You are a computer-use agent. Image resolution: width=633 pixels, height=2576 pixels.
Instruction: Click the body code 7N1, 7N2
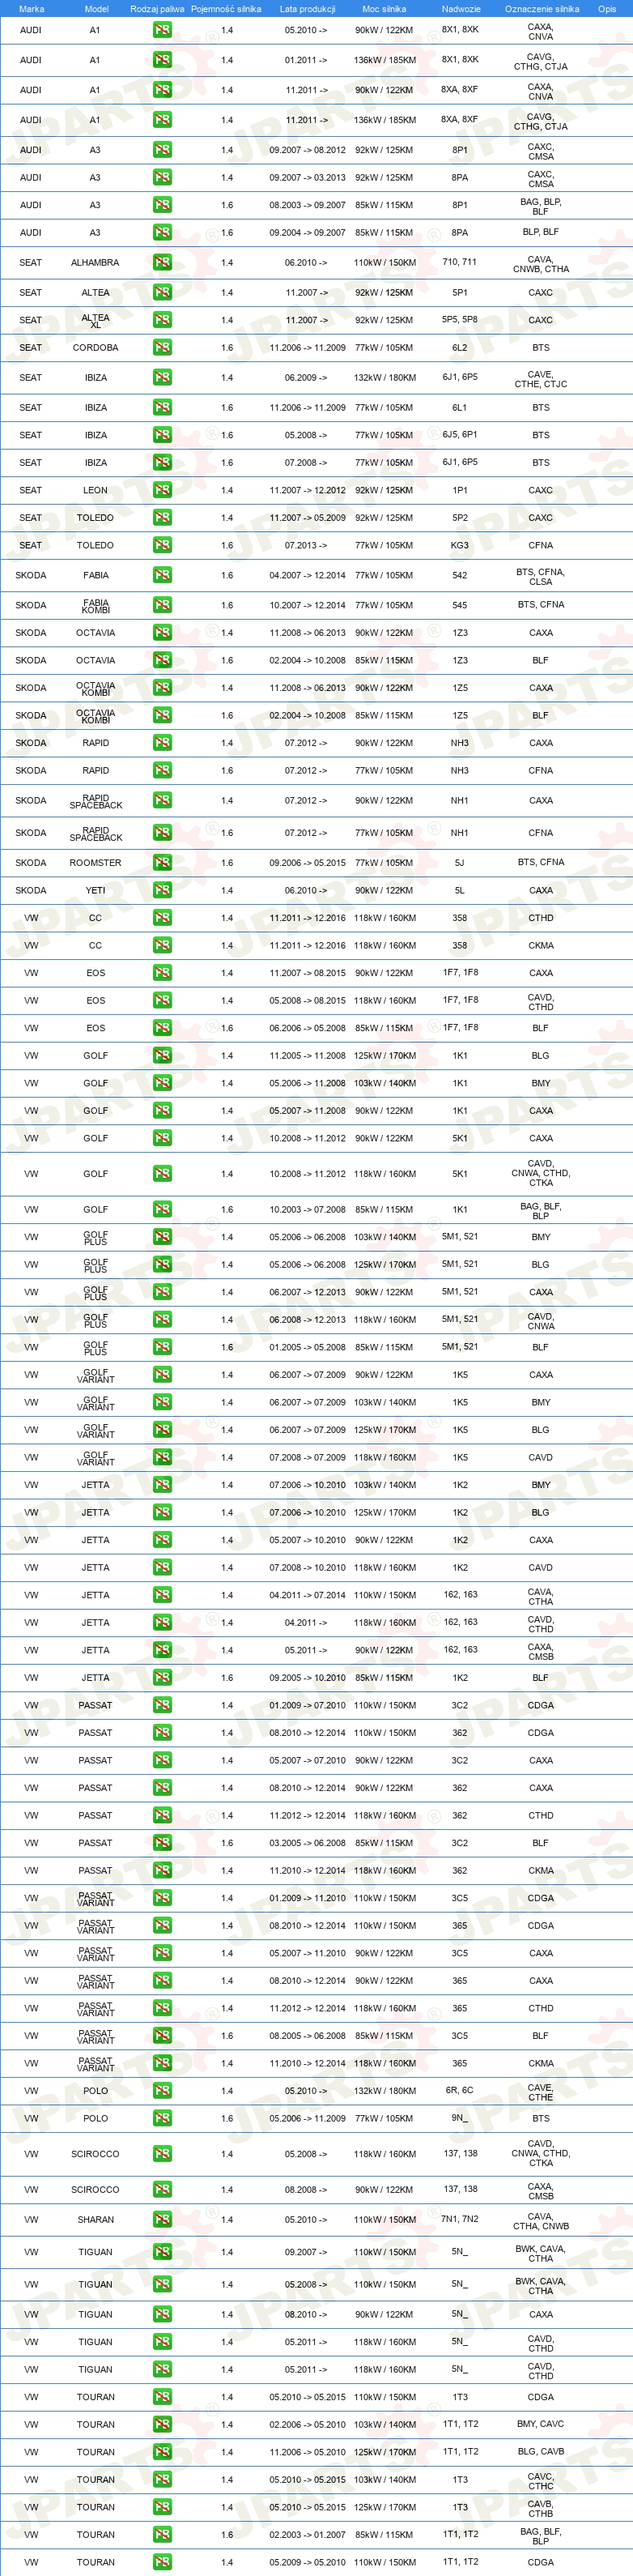[459, 2219]
